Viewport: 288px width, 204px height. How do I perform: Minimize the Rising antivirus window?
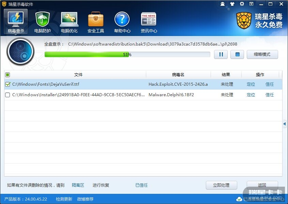tap(261, 4)
